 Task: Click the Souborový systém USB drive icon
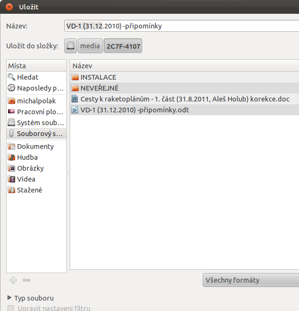[x=11, y=134]
